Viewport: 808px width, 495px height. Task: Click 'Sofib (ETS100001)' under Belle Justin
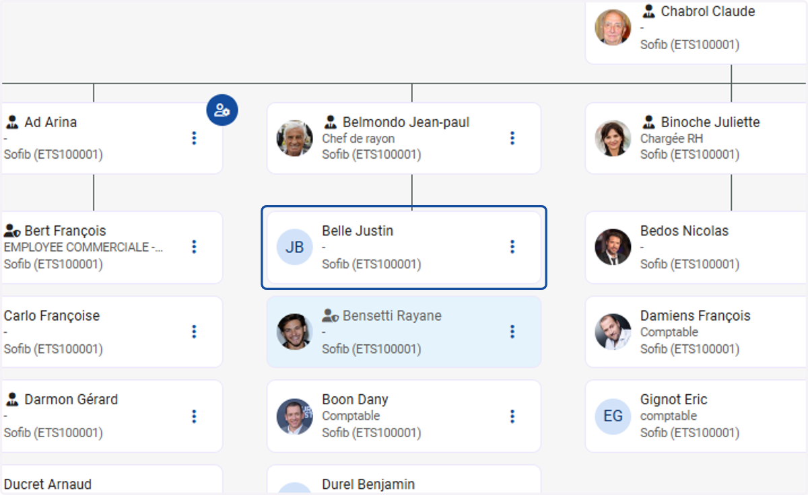tap(372, 264)
